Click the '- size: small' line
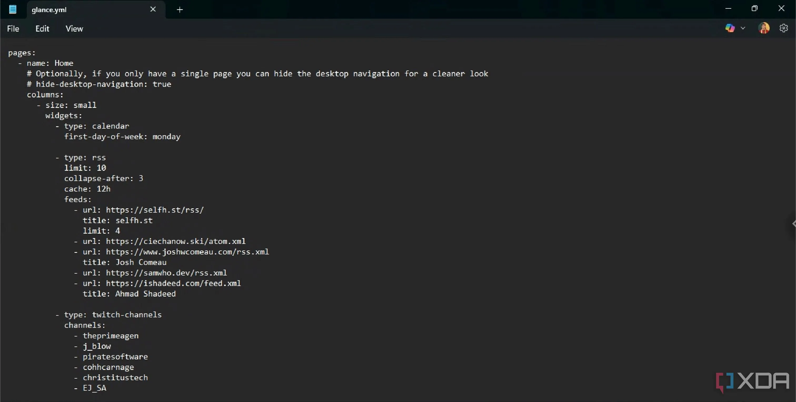796x402 pixels. pos(66,105)
